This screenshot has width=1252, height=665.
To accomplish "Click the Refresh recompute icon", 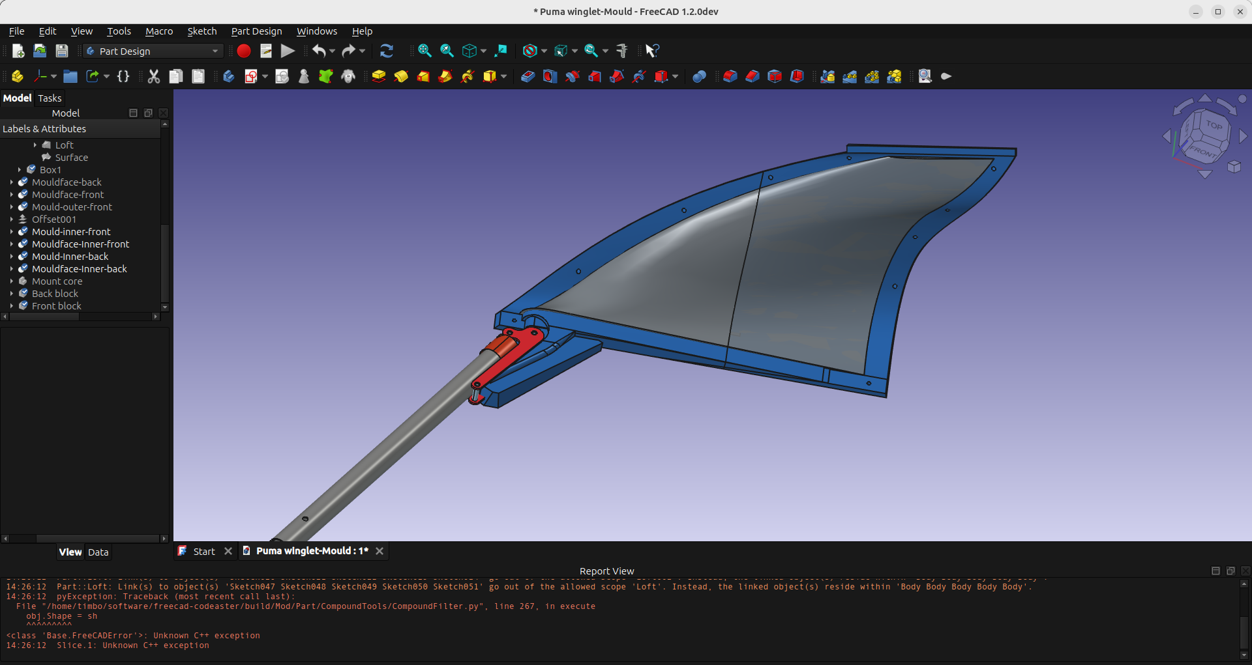I will (386, 51).
